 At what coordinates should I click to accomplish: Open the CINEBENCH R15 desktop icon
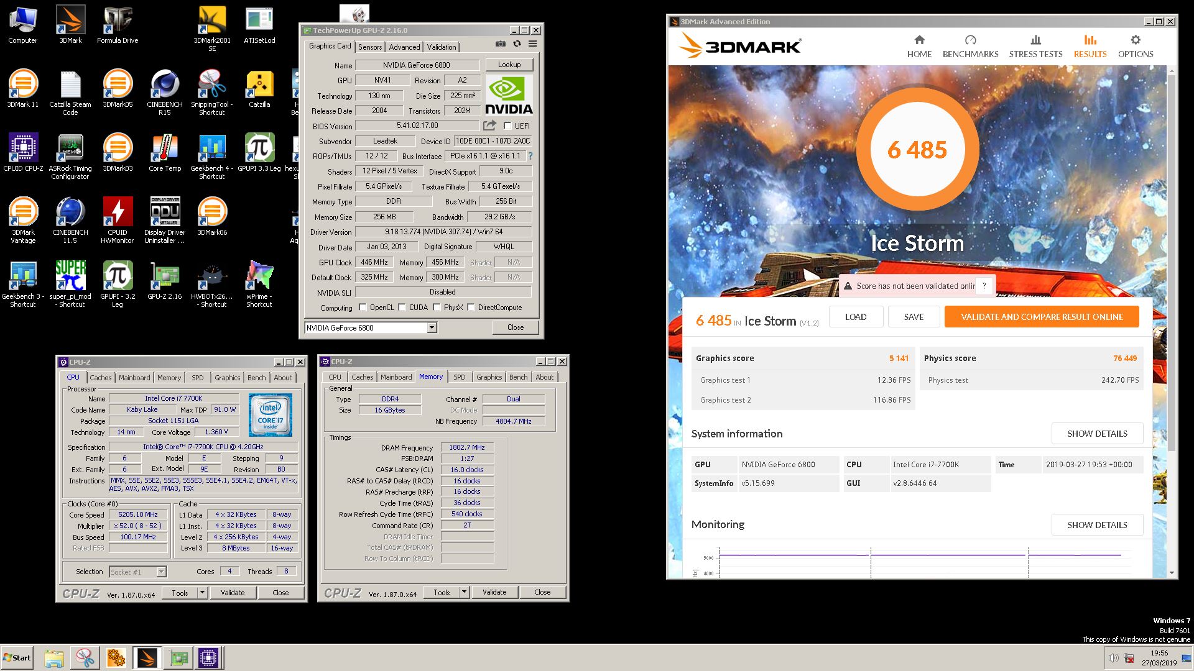pos(165,93)
